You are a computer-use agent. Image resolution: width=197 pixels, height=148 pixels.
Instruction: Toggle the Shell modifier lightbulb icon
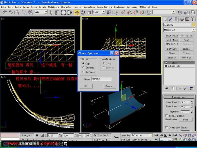click(x=166, y=63)
